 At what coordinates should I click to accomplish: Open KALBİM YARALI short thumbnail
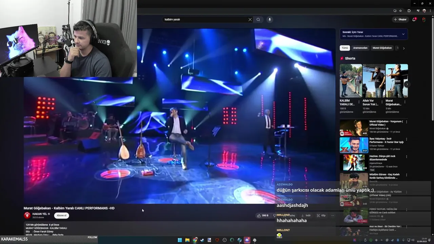tap(351, 81)
